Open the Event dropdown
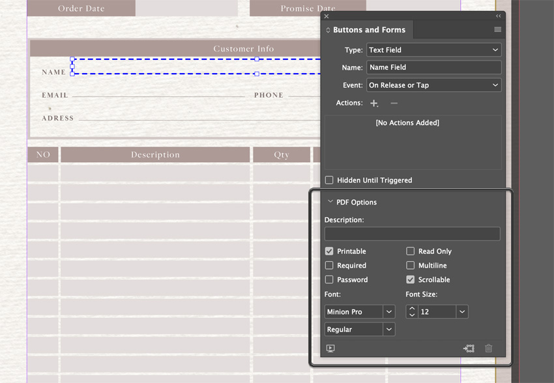 (x=433, y=85)
